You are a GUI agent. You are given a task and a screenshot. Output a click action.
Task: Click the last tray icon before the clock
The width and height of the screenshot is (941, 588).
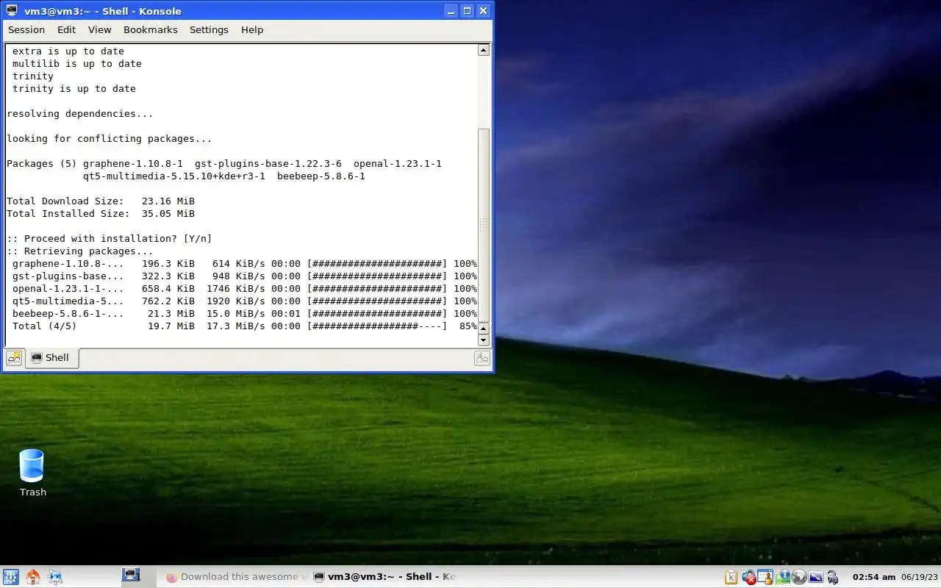832,577
